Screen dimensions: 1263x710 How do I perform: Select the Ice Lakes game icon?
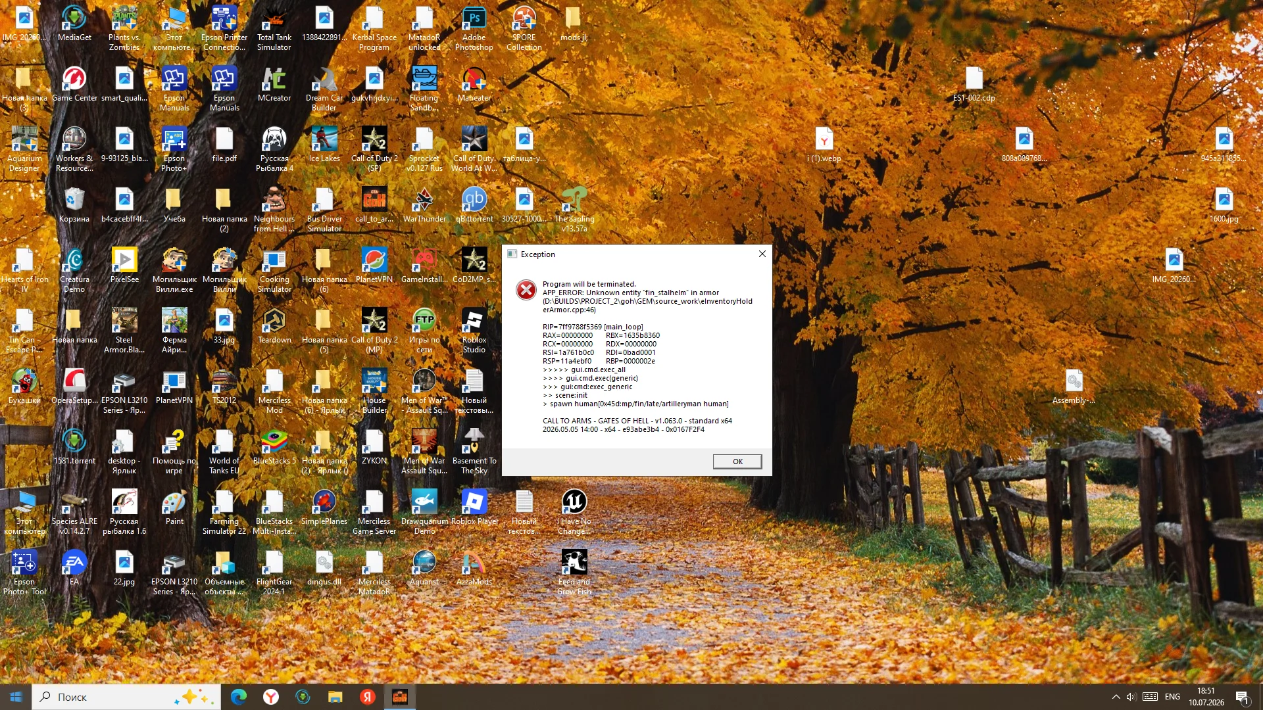[x=324, y=145]
